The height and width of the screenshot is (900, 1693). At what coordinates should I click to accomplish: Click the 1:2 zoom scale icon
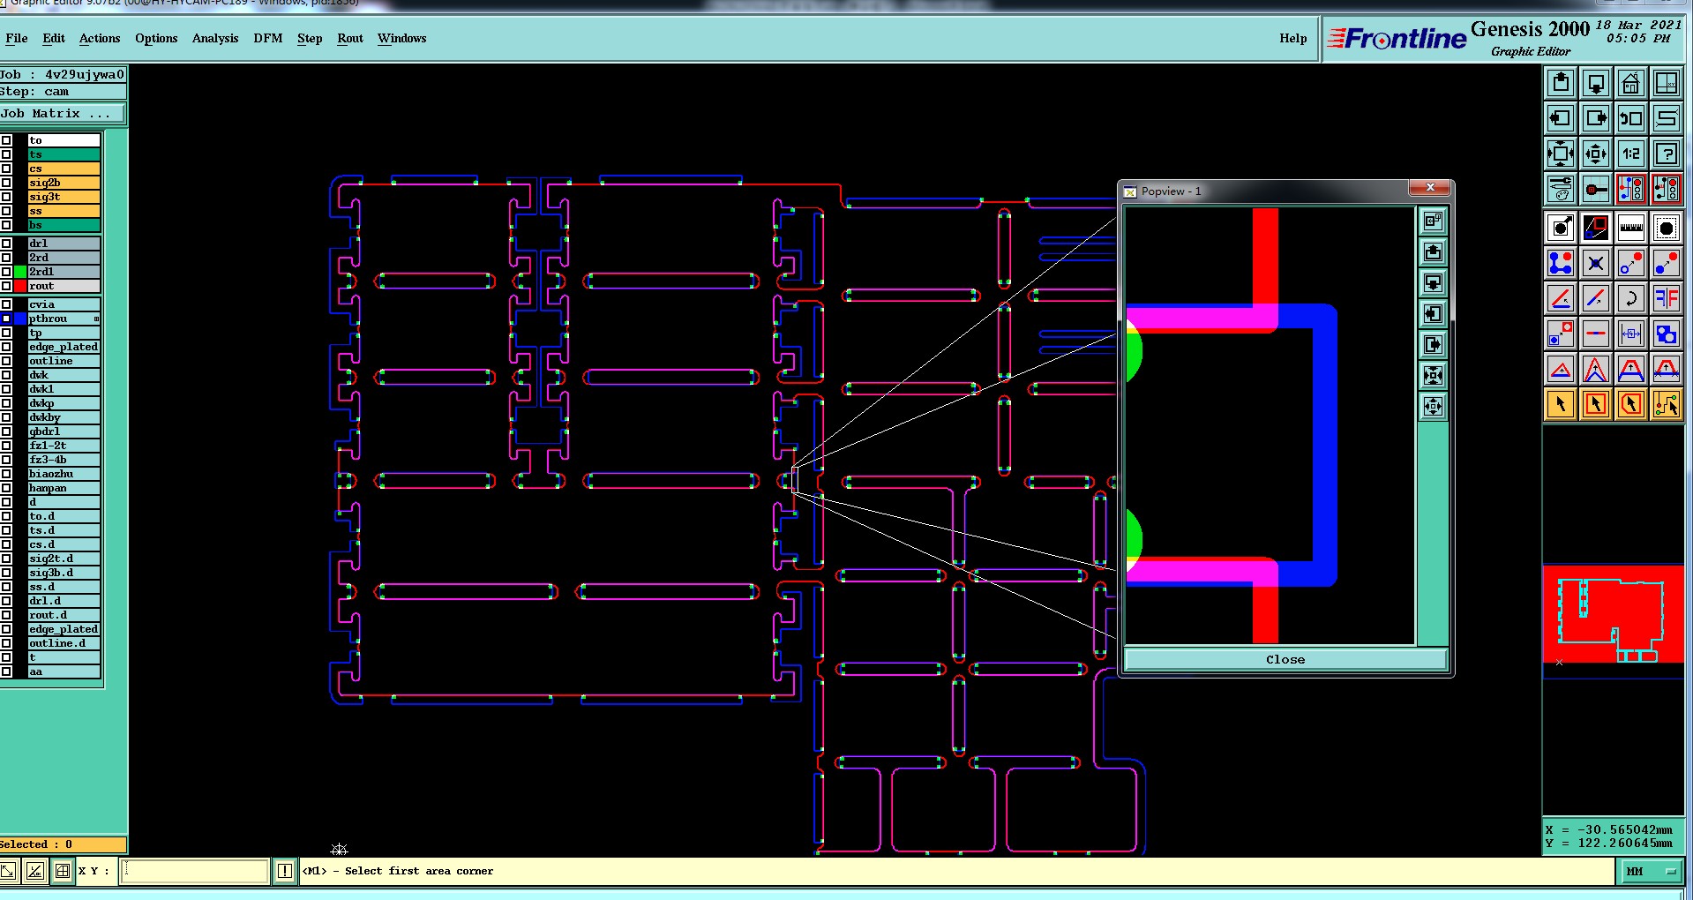click(x=1631, y=154)
